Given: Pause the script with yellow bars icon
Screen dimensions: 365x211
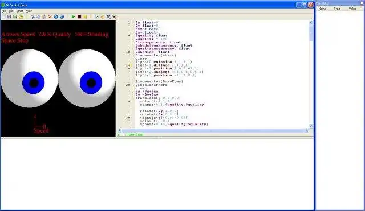Looking at the screenshot, I should point(85,16).
